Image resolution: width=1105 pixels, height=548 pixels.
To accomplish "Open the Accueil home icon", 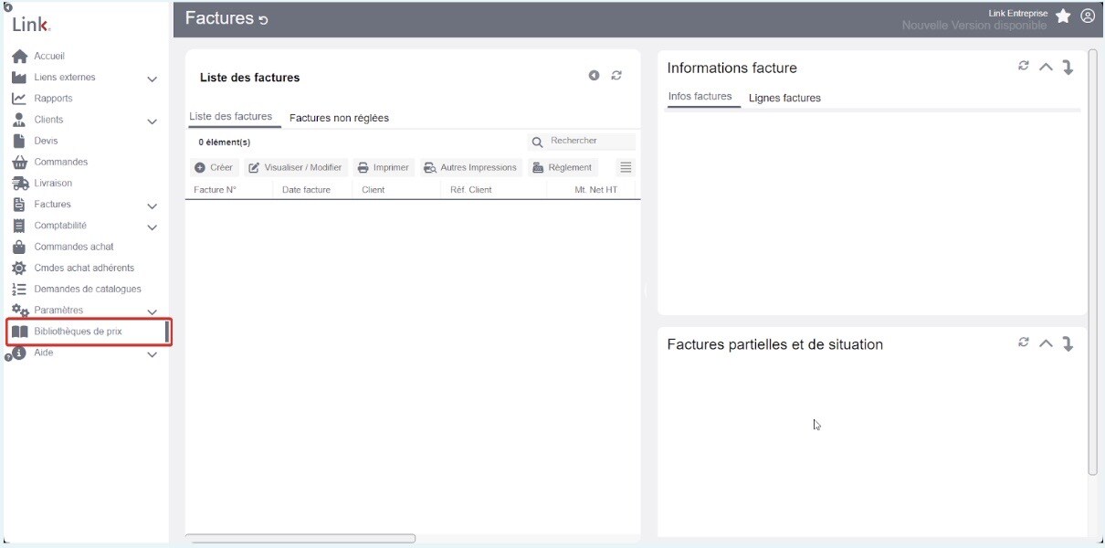I will point(19,57).
